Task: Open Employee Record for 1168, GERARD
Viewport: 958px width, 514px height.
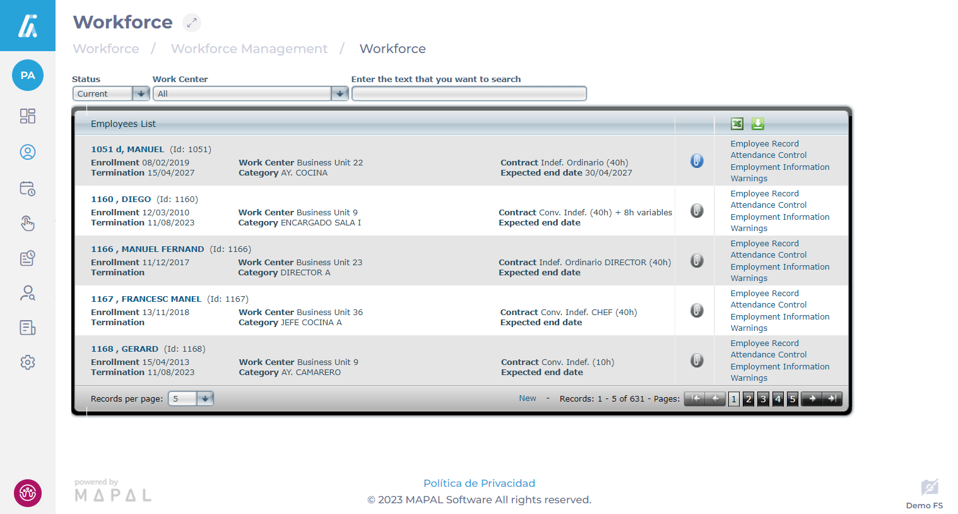Action: click(x=765, y=344)
